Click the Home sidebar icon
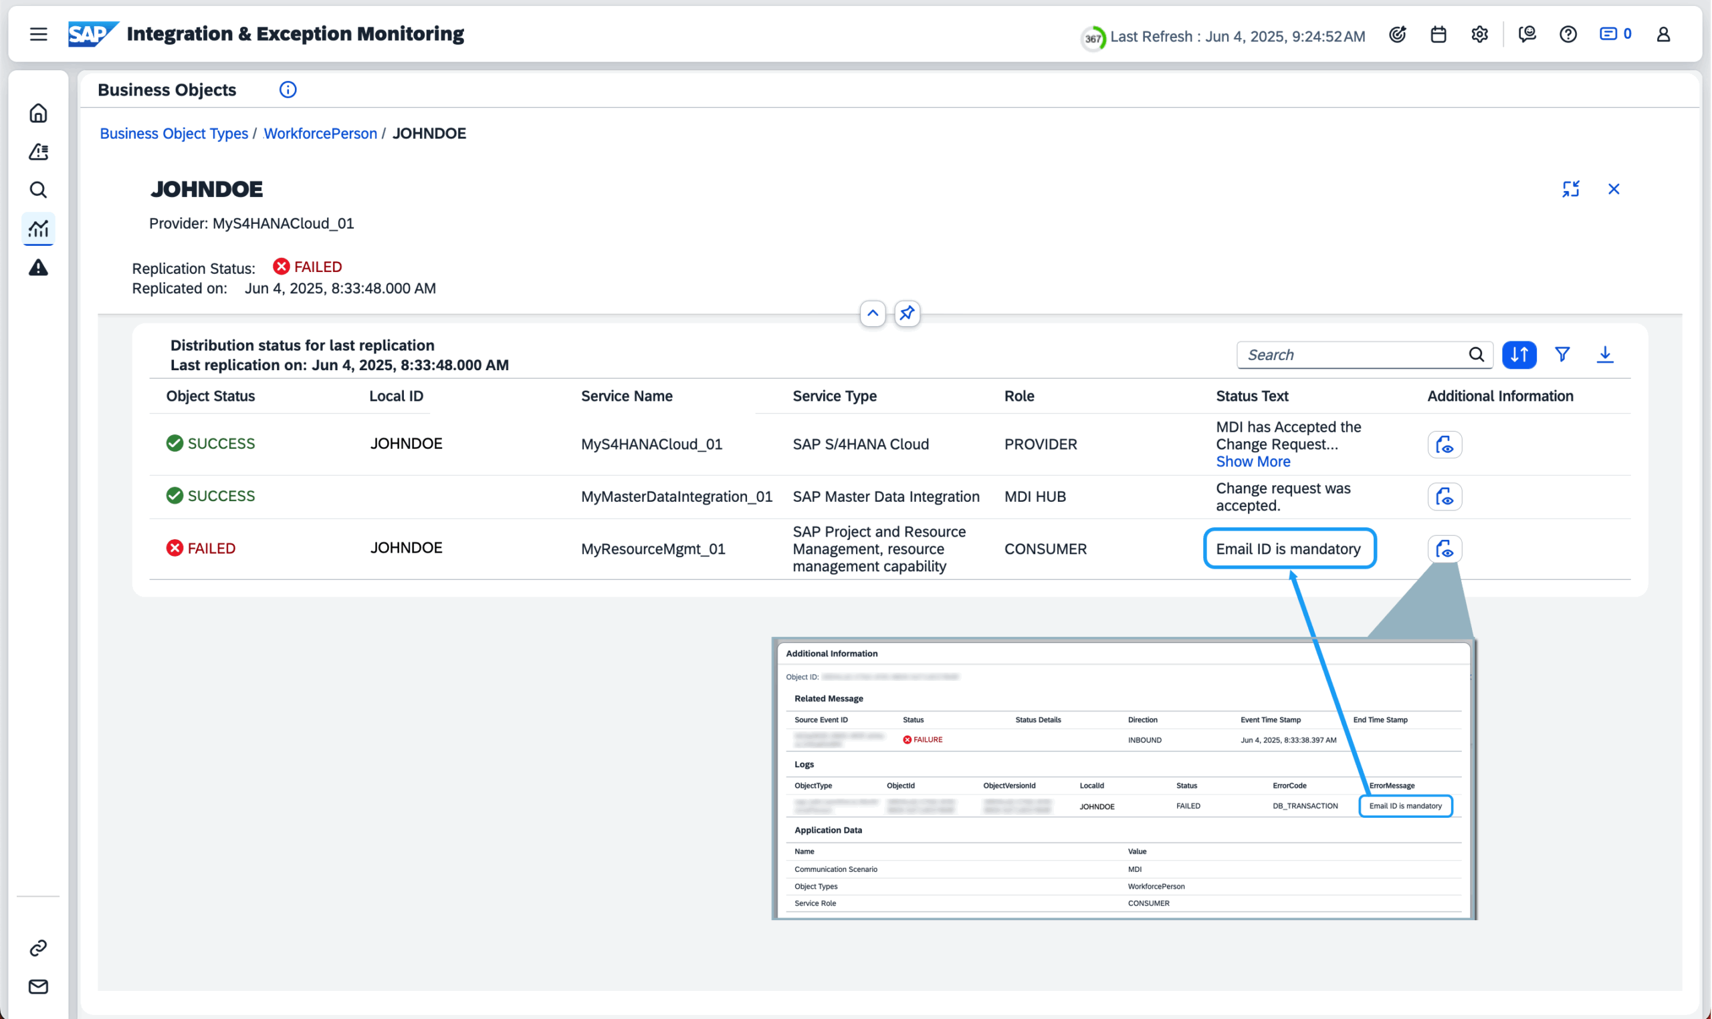 39,113
